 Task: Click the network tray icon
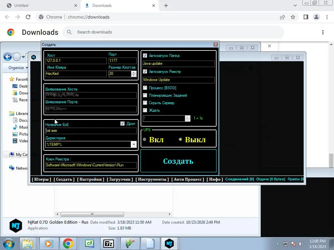click(285, 244)
